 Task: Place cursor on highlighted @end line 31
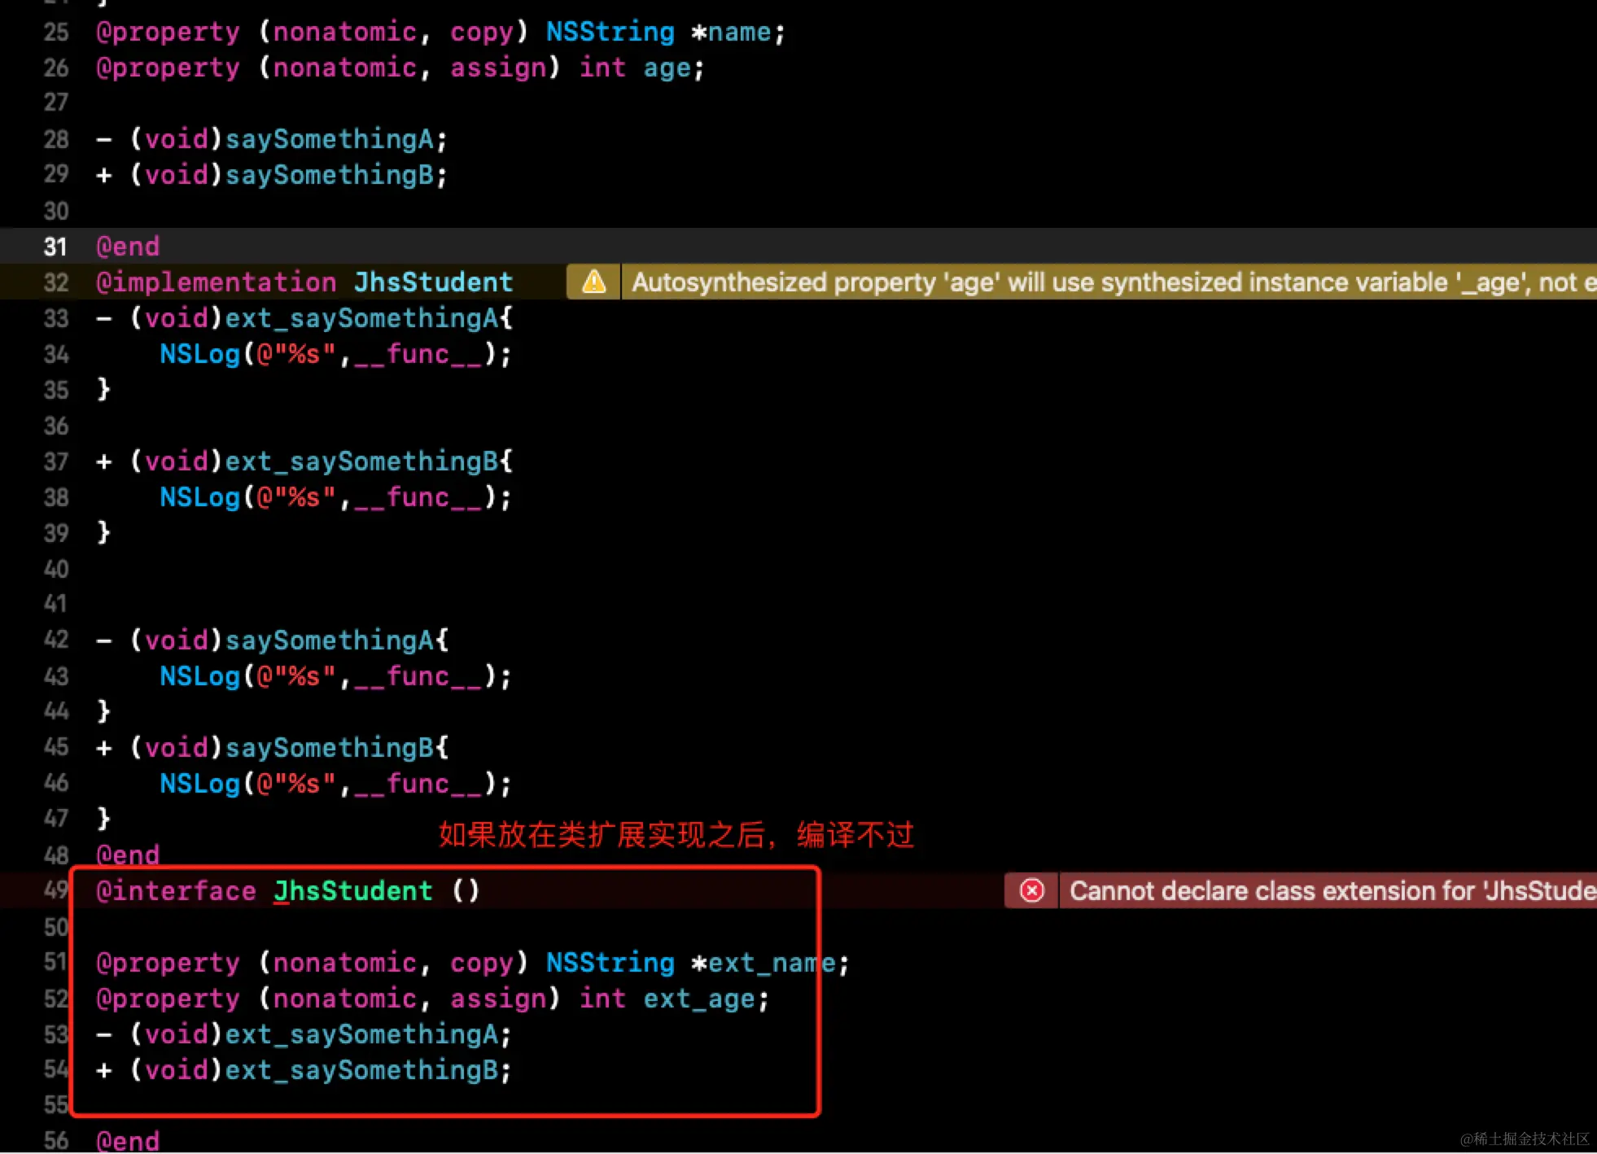coord(128,247)
